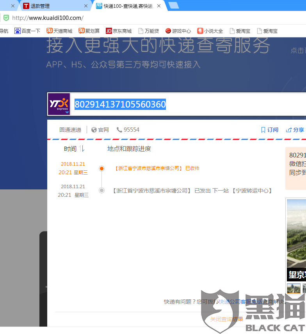306x334 pixels.
Task: Open the 百度一下 bookmark
Action: click(27, 31)
